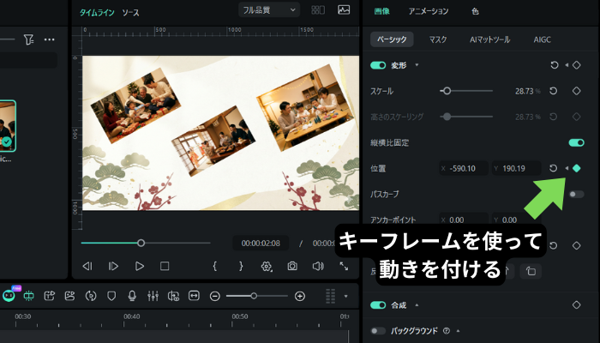
Task: Stop the preview playback
Action: tap(165, 266)
